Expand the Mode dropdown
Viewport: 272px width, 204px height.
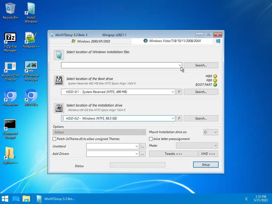pyautogui.click(x=197, y=146)
